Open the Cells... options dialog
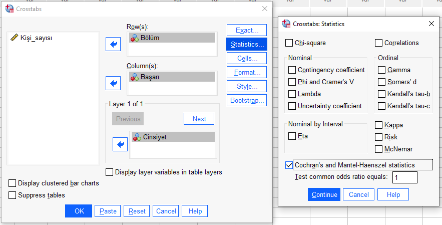442x225 pixels. point(246,58)
